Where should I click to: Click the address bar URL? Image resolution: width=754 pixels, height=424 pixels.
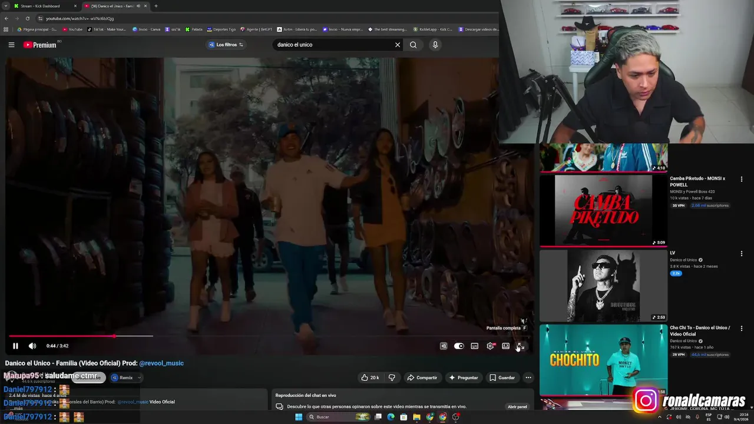click(x=80, y=18)
